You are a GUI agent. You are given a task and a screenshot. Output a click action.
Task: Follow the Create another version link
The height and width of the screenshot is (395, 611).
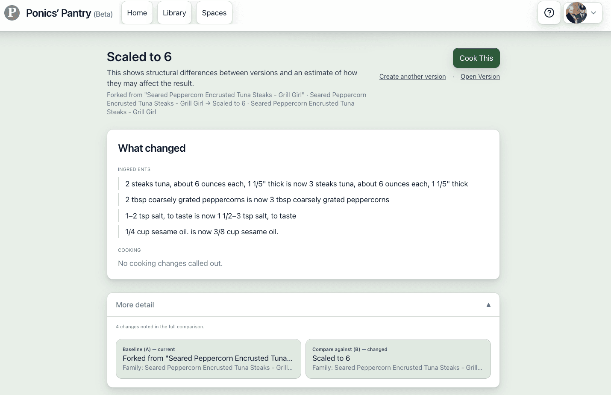412,77
